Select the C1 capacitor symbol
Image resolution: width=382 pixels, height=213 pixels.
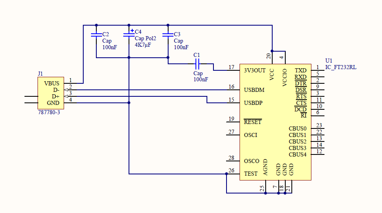point(198,64)
